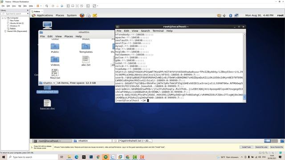Screen dimensions: 285x160
Task: Open the library search filter dropdown
Action: pos(28,14)
